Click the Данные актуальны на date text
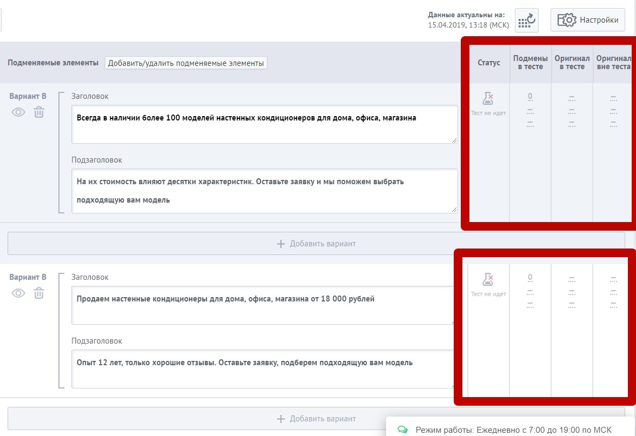Screen dimensions: 636x436 [468, 21]
